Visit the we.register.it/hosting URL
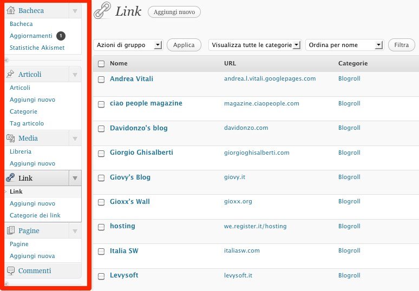The height and width of the screenshot is (291, 419). pos(255,226)
